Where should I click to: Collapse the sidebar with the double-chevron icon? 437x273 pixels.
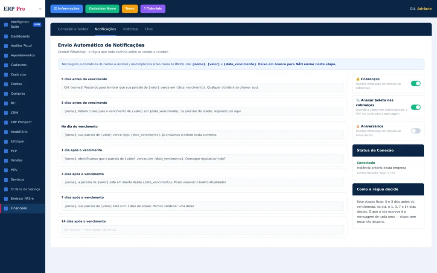40,9
